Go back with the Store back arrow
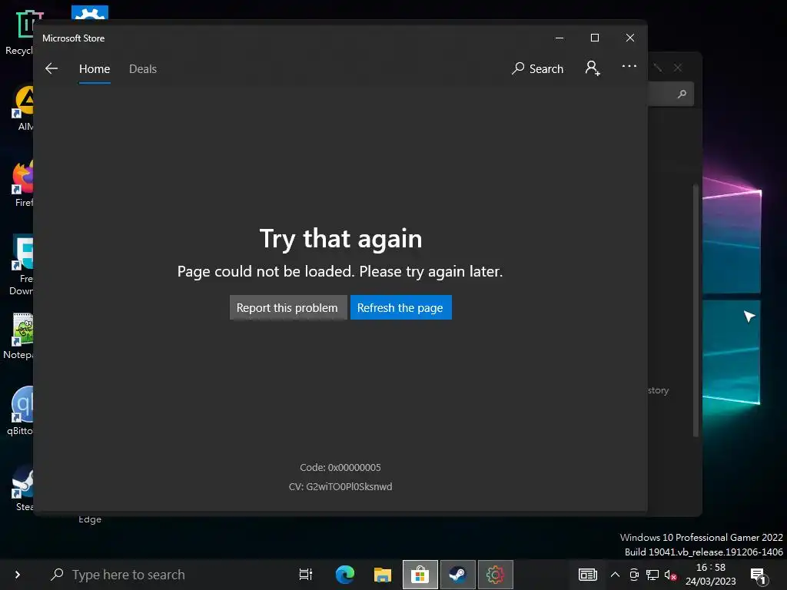Screen dimensions: 787x590 point(51,68)
